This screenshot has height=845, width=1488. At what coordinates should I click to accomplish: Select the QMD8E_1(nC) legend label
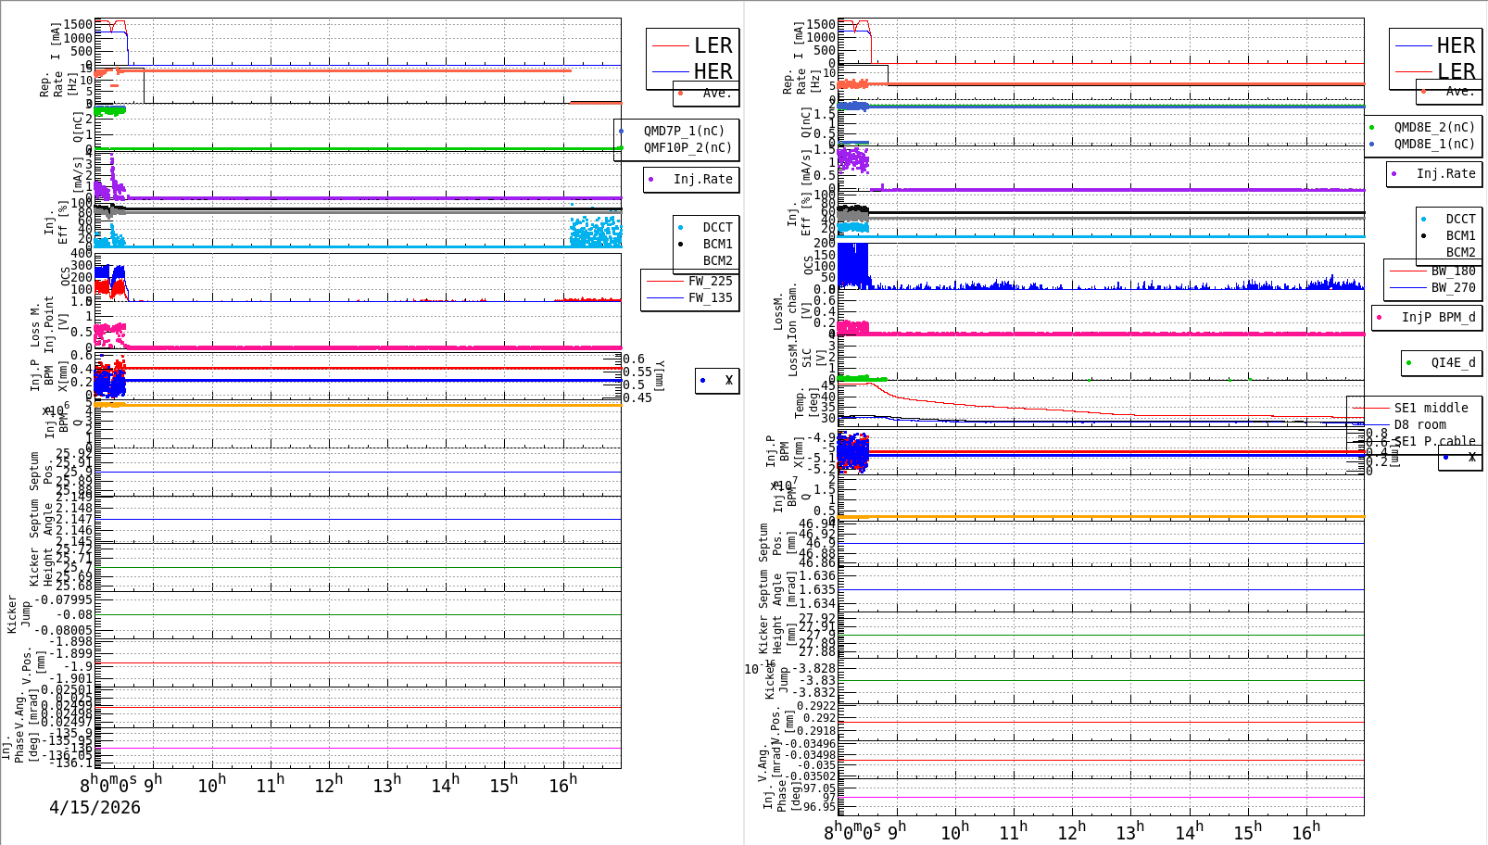(x=1434, y=144)
